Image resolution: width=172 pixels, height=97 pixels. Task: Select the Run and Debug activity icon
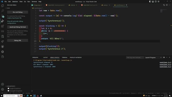click(x=2, y=21)
